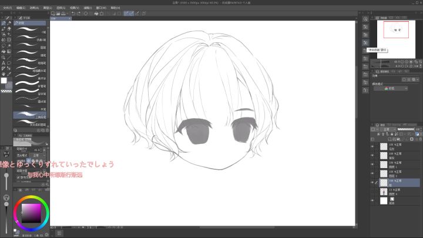Toggle the highlighted snap icon in command bar

pyautogui.click(x=126, y=13)
